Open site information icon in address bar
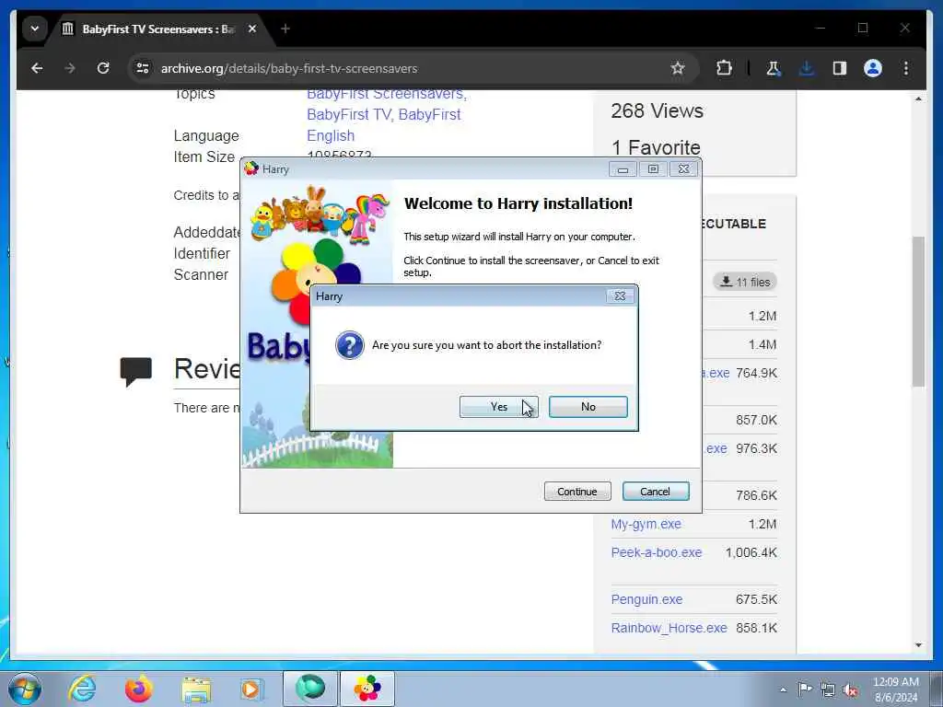This screenshot has width=943, height=707. 143,68
